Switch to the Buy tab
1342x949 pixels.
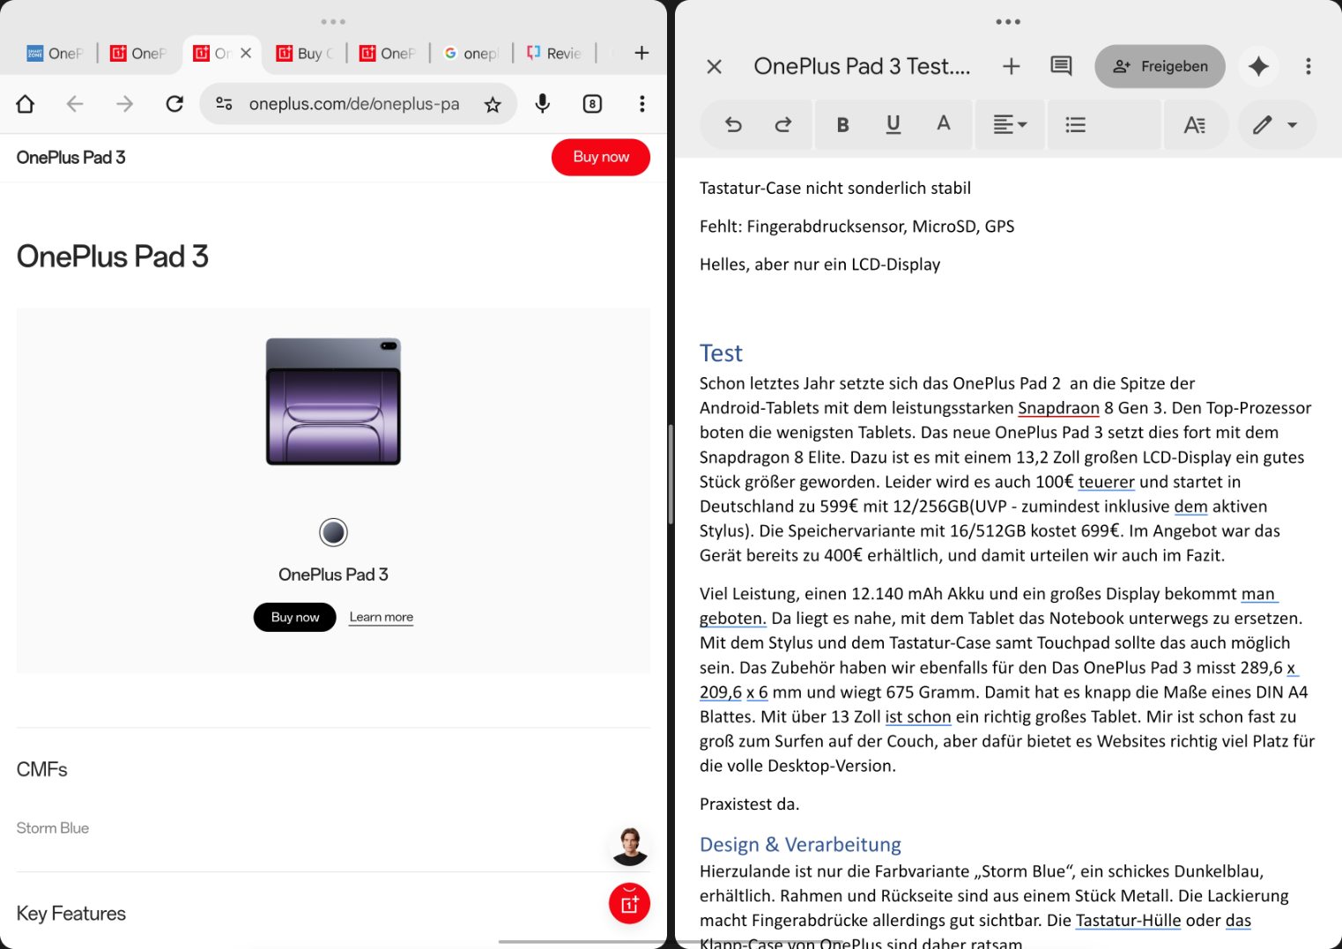304,53
